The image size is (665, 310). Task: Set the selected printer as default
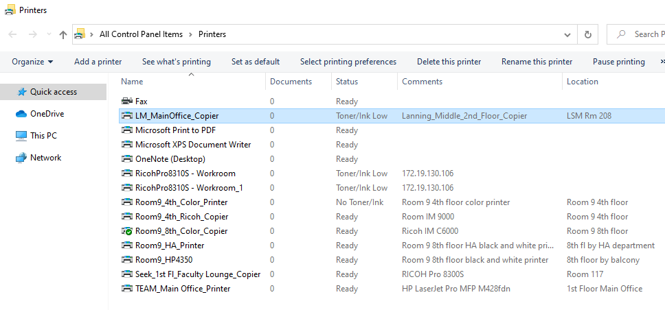click(255, 62)
